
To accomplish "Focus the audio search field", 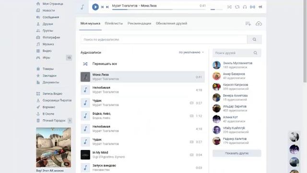I will [164, 39].
